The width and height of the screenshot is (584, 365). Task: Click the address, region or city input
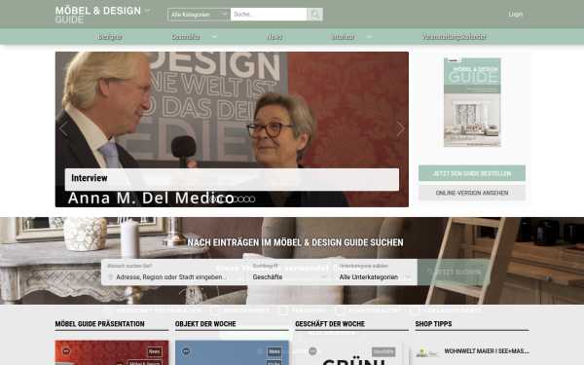pos(171,277)
